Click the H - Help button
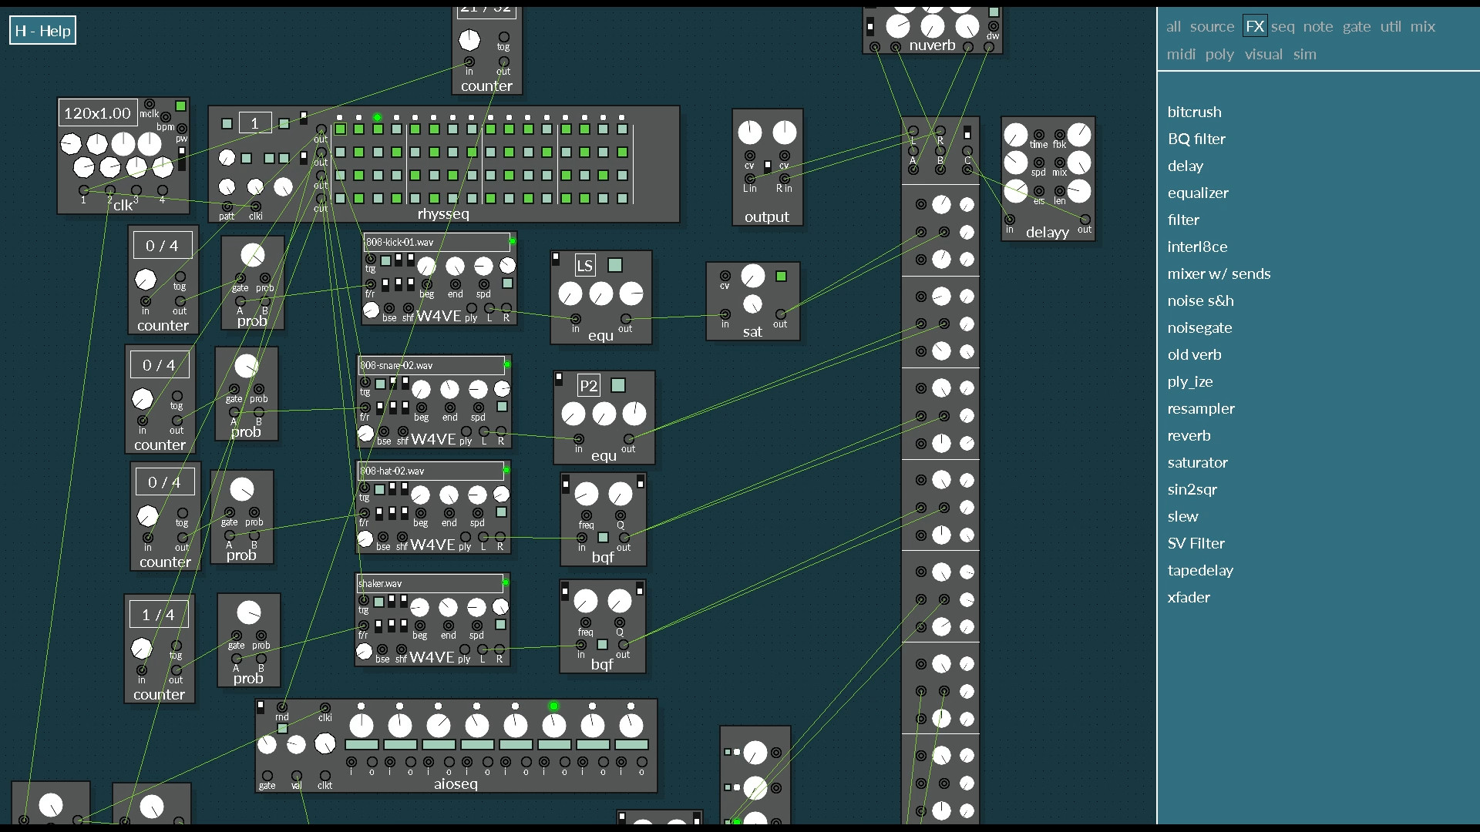Screen dimensions: 1480x832 pyautogui.click(x=42, y=31)
